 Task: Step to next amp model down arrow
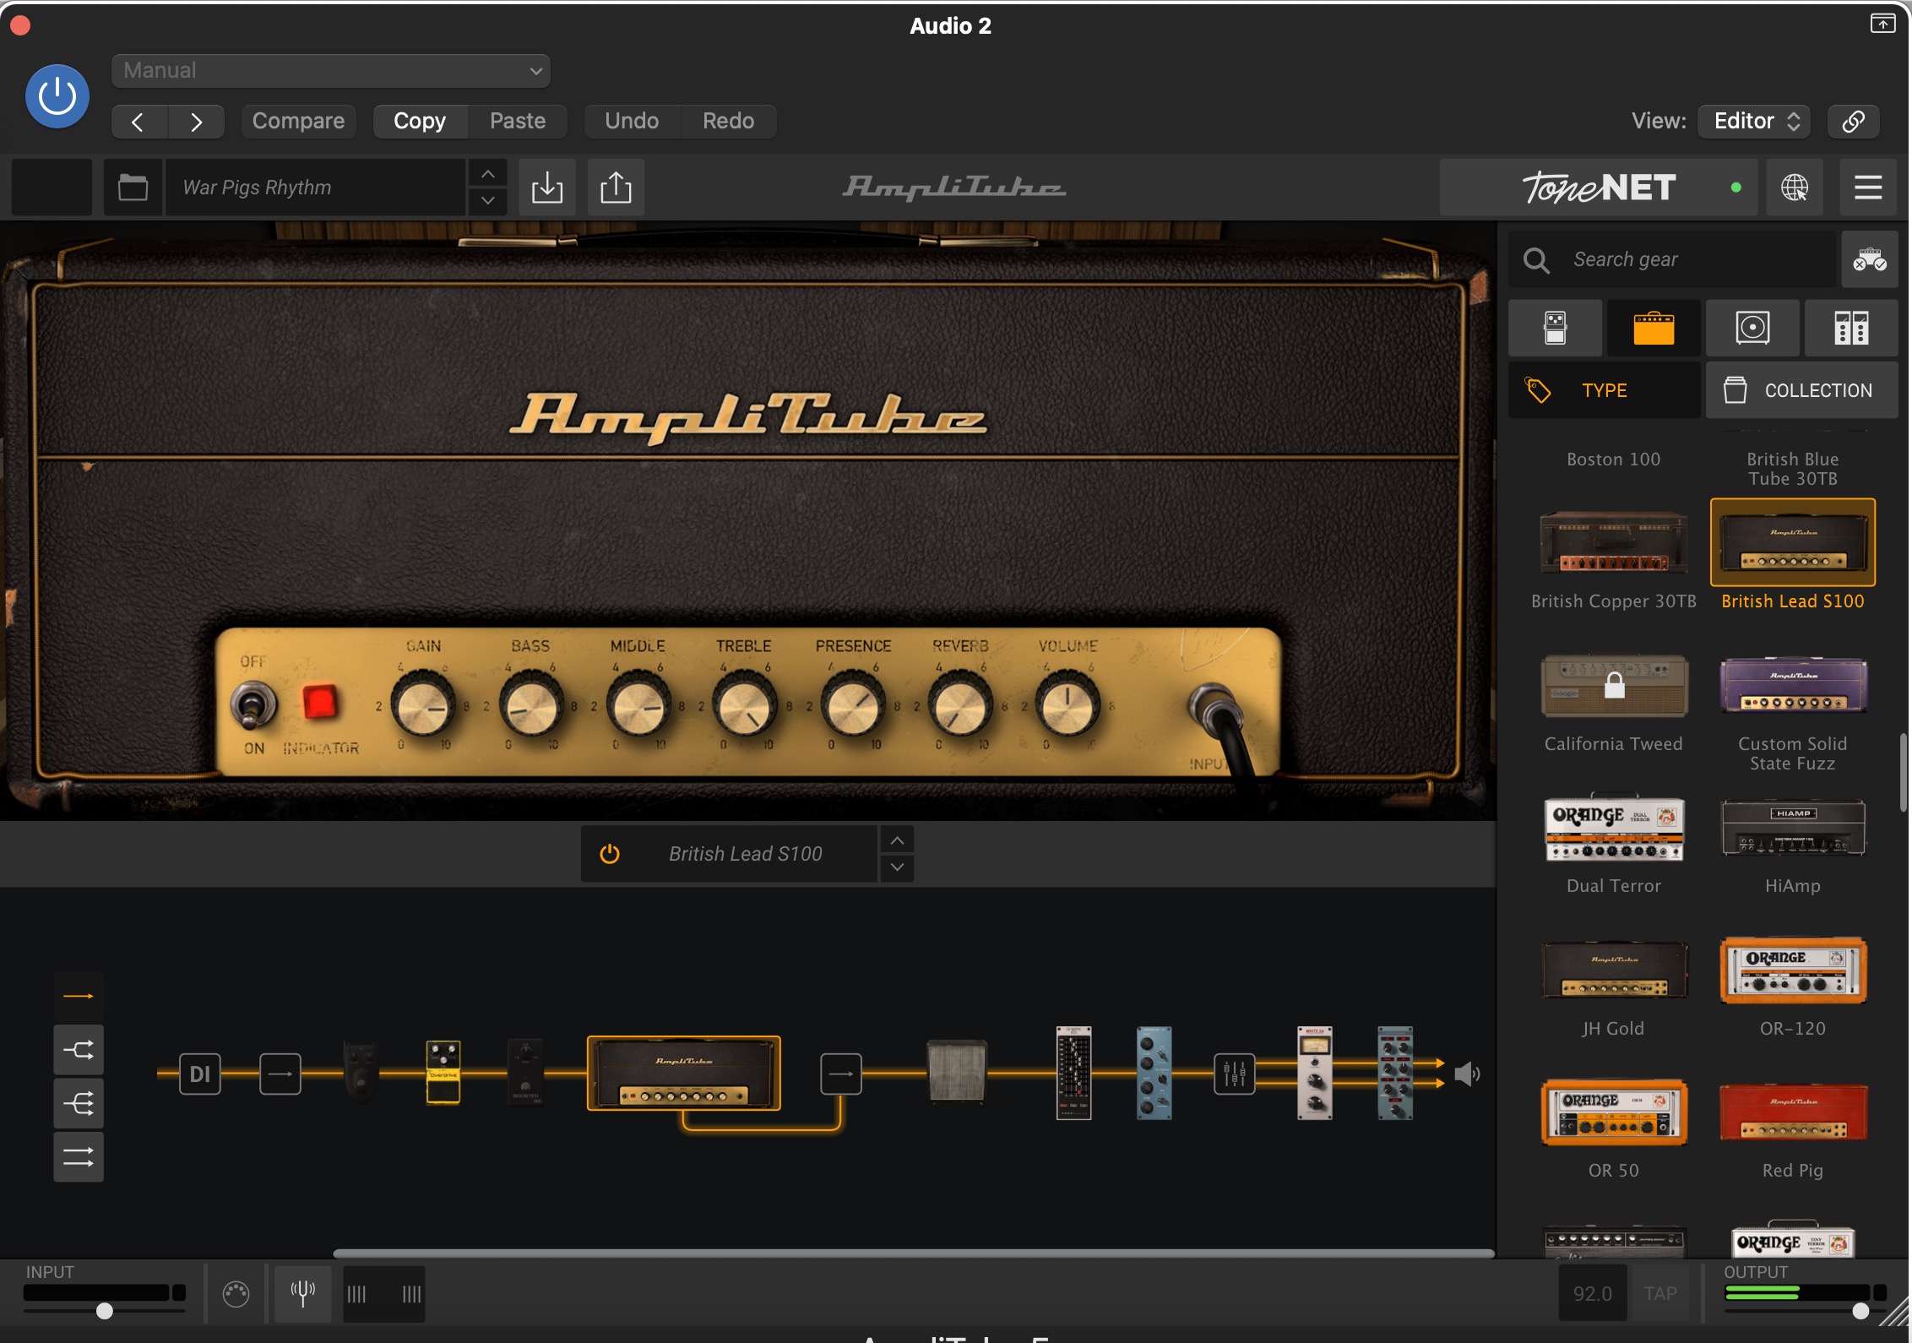click(897, 867)
